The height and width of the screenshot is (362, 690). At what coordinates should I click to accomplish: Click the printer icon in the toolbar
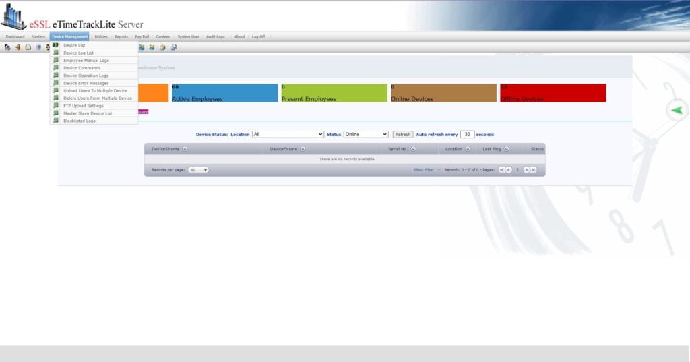[x=162, y=47]
